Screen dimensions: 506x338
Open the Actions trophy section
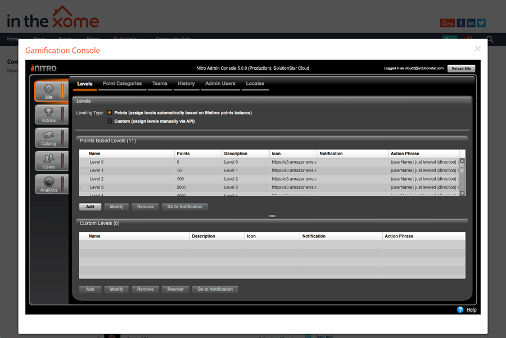point(51,115)
